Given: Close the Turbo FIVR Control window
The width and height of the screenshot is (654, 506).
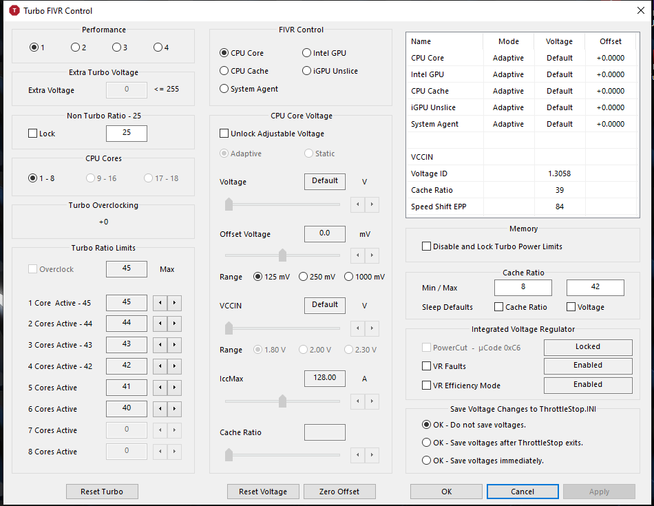Looking at the screenshot, I should [641, 10].
